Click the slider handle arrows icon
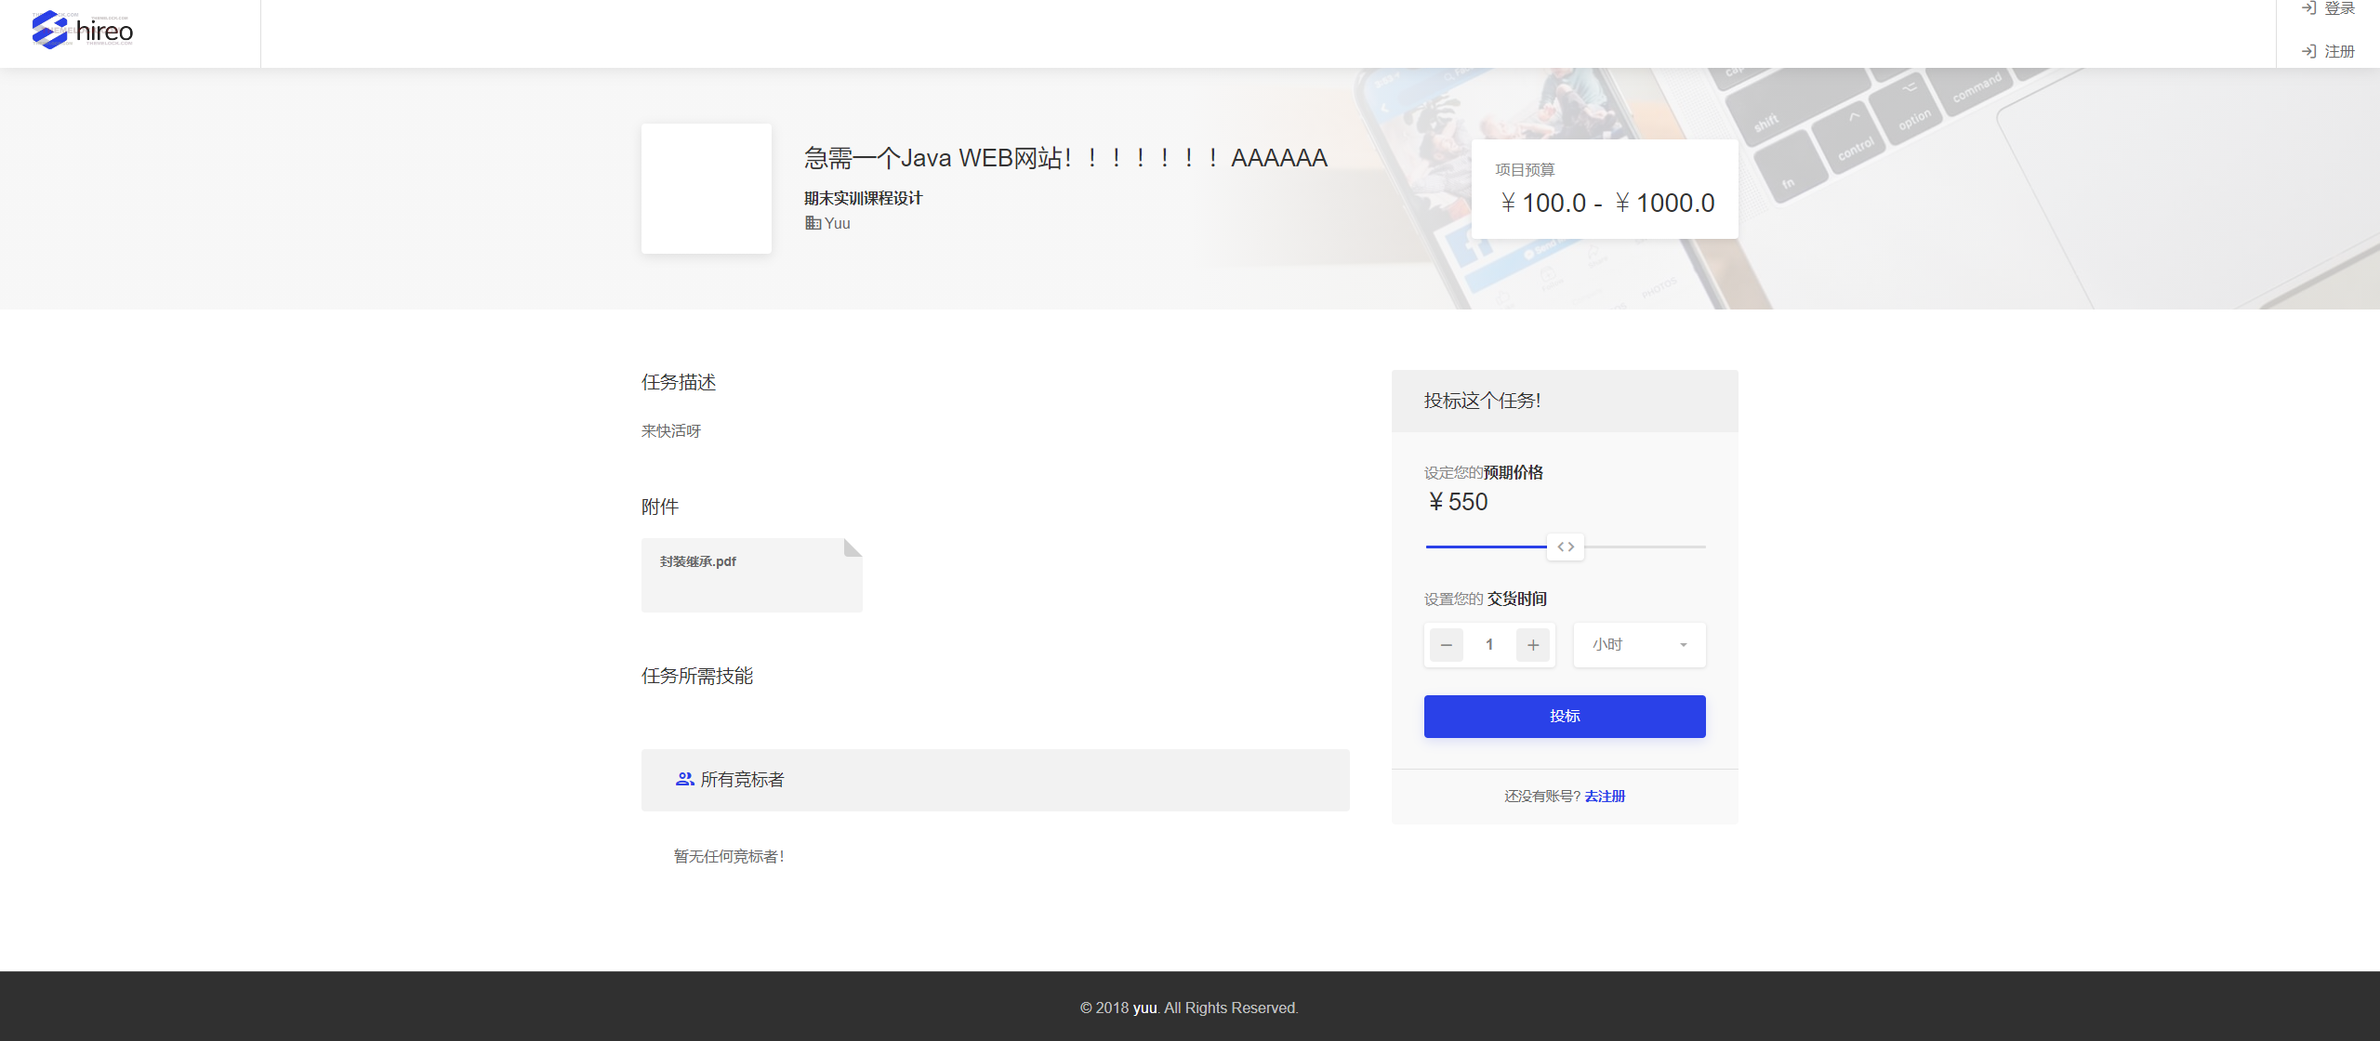 (1566, 547)
